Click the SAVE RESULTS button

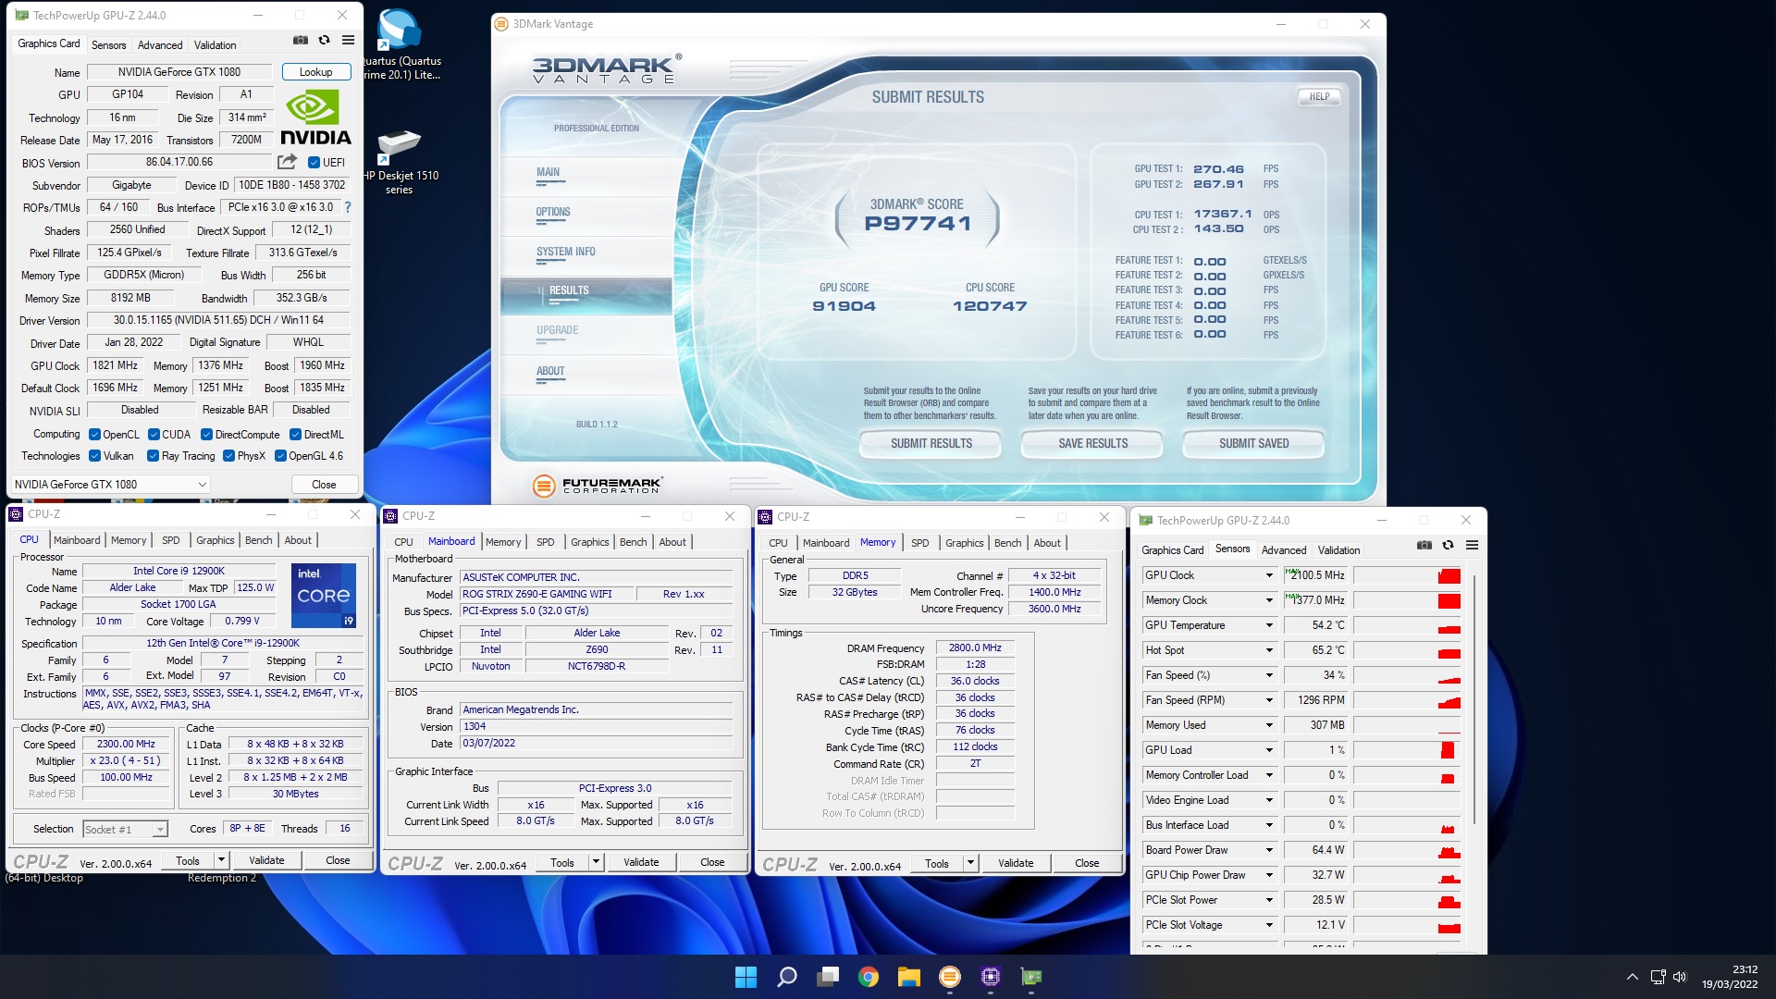(x=1092, y=444)
